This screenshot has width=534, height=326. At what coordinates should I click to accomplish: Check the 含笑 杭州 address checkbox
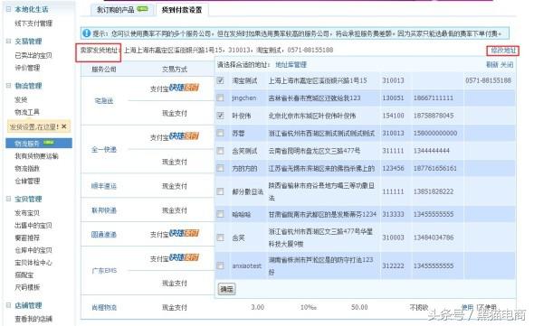(x=221, y=238)
